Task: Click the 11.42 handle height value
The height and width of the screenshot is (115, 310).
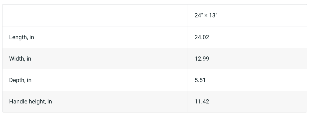Action: point(202,102)
